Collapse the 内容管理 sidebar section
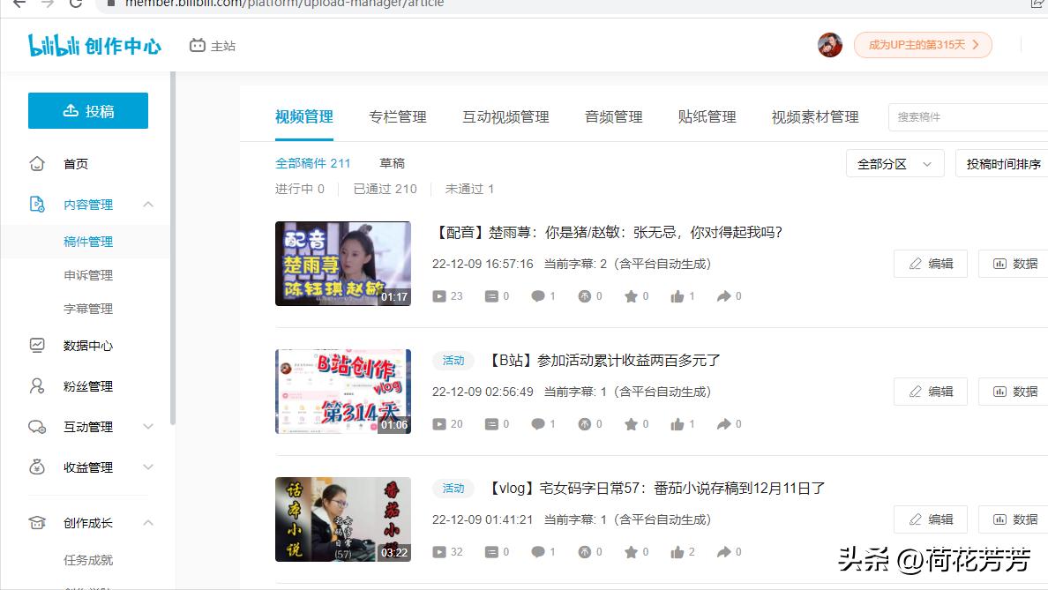The height and width of the screenshot is (590, 1048). pos(147,202)
